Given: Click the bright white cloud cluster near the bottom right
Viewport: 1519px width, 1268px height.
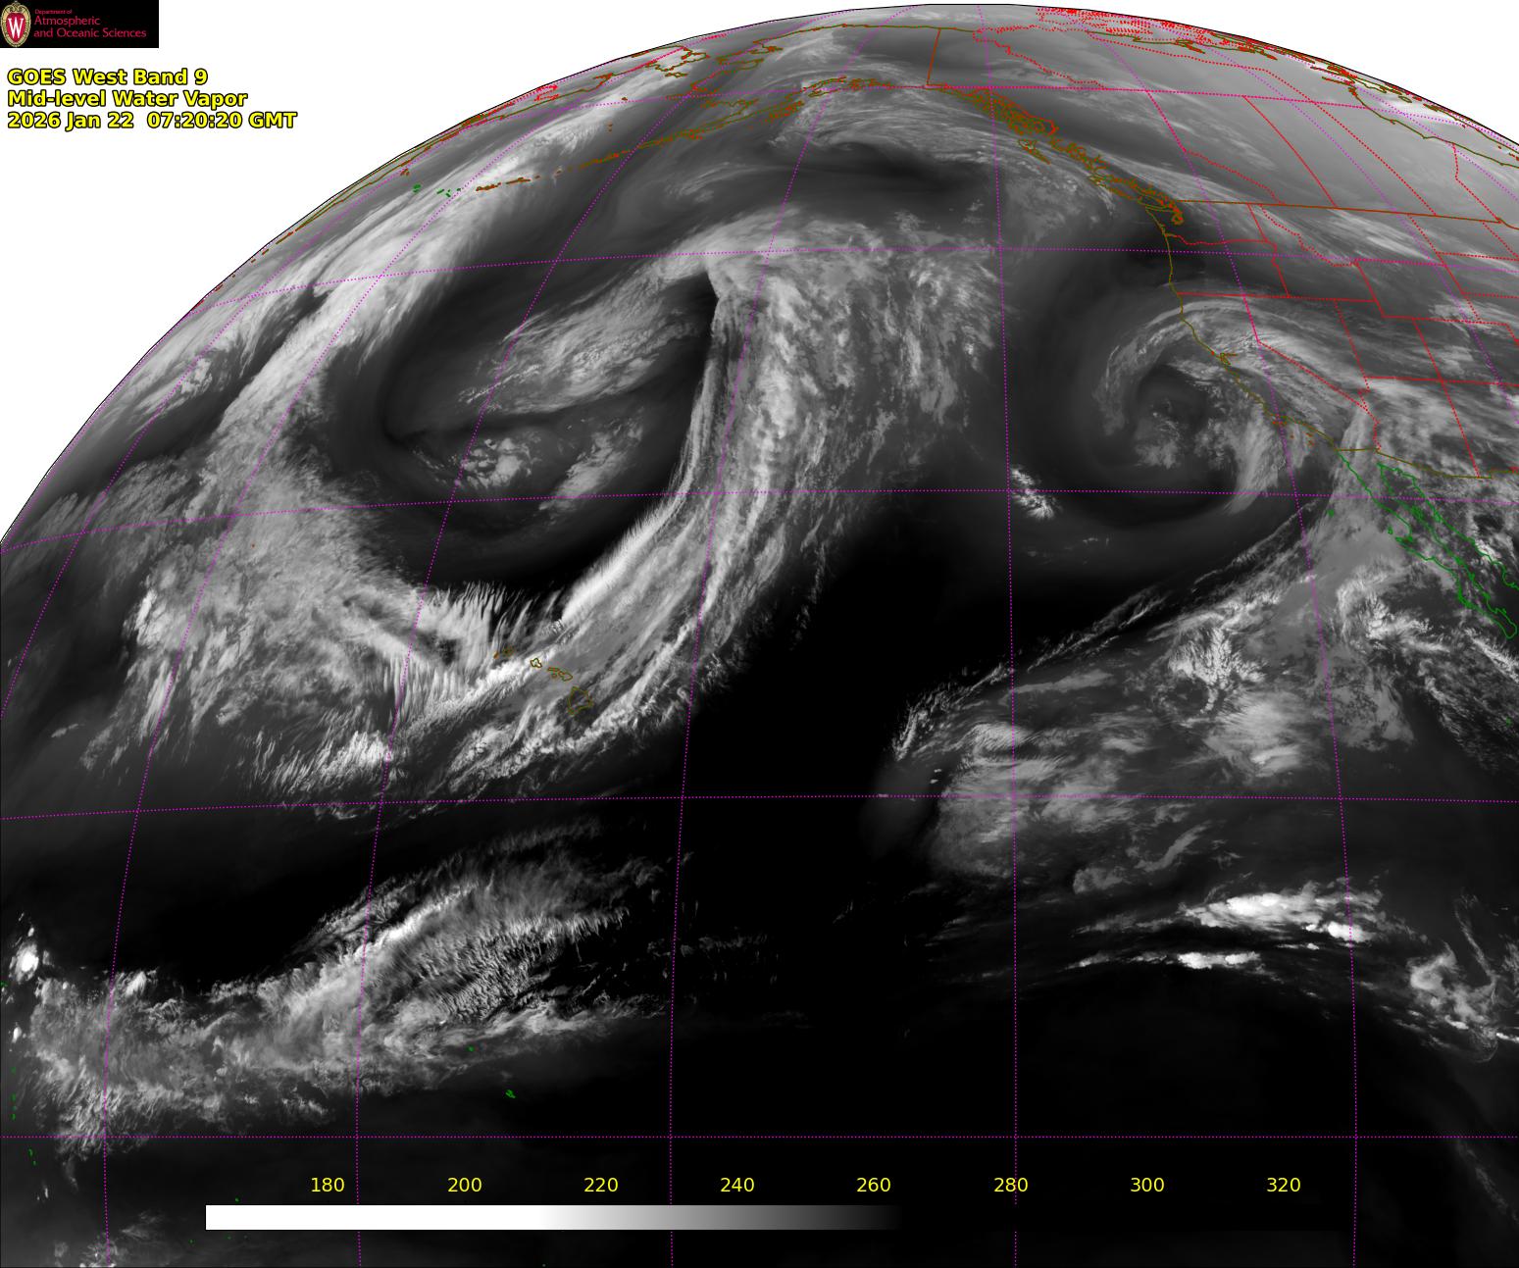Looking at the screenshot, I should (1265, 912).
